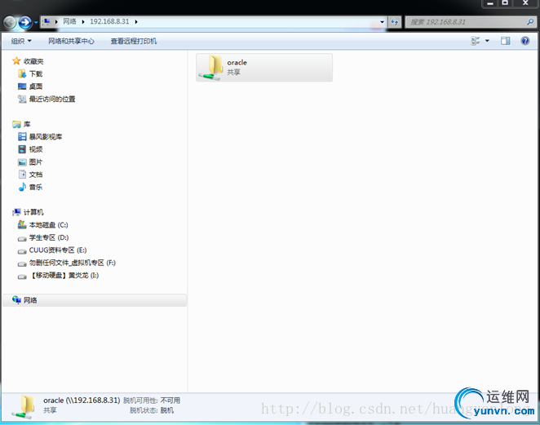Click the 图片 picture icon

pos(22,162)
